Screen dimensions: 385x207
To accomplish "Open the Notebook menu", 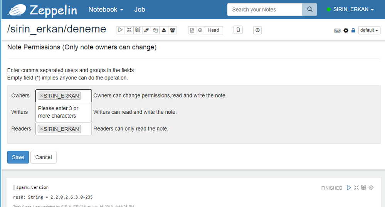I will [106, 10].
